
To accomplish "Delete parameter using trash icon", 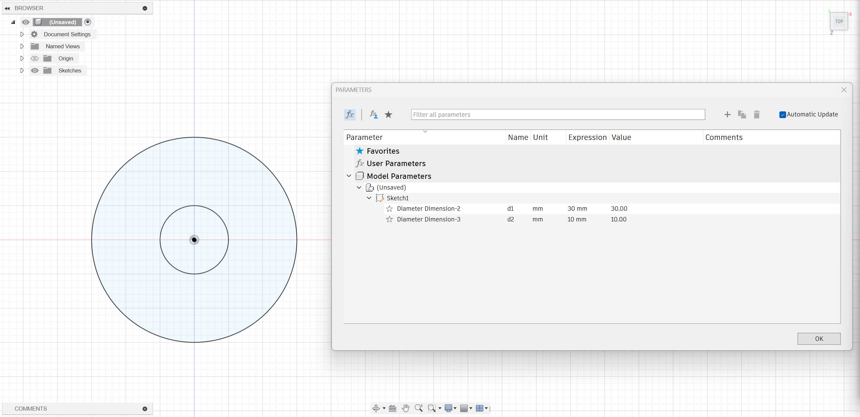I will tap(757, 114).
